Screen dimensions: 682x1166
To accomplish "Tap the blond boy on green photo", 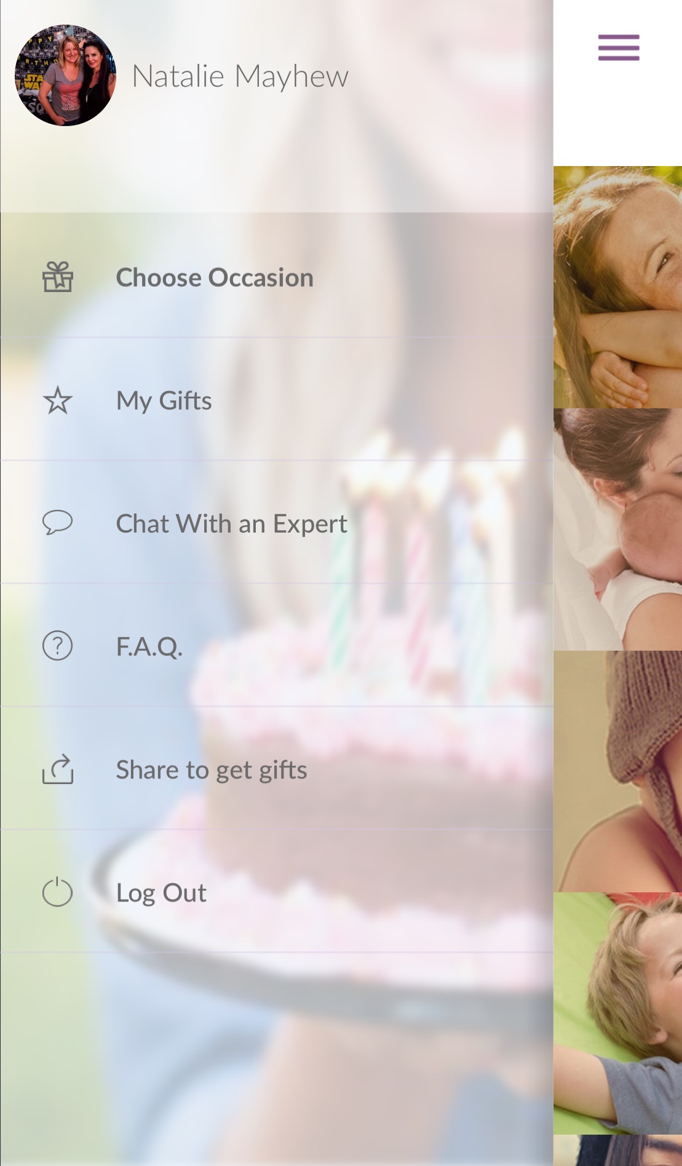I will pyautogui.click(x=617, y=1013).
